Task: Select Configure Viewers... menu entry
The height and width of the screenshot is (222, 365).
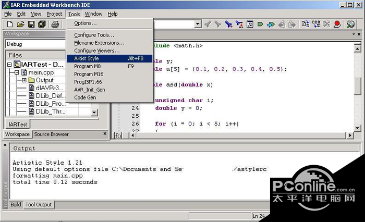Action: (110, 51)
